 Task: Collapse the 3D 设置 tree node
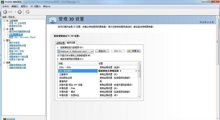pos(4,29)
